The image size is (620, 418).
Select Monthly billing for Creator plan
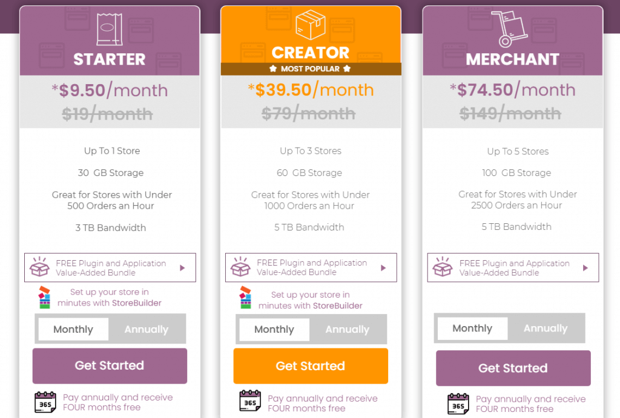(274, 330)
